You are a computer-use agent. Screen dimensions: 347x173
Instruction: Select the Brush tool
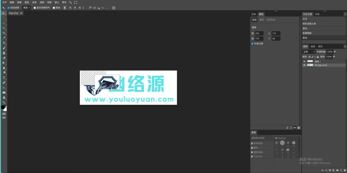(4, 48)
